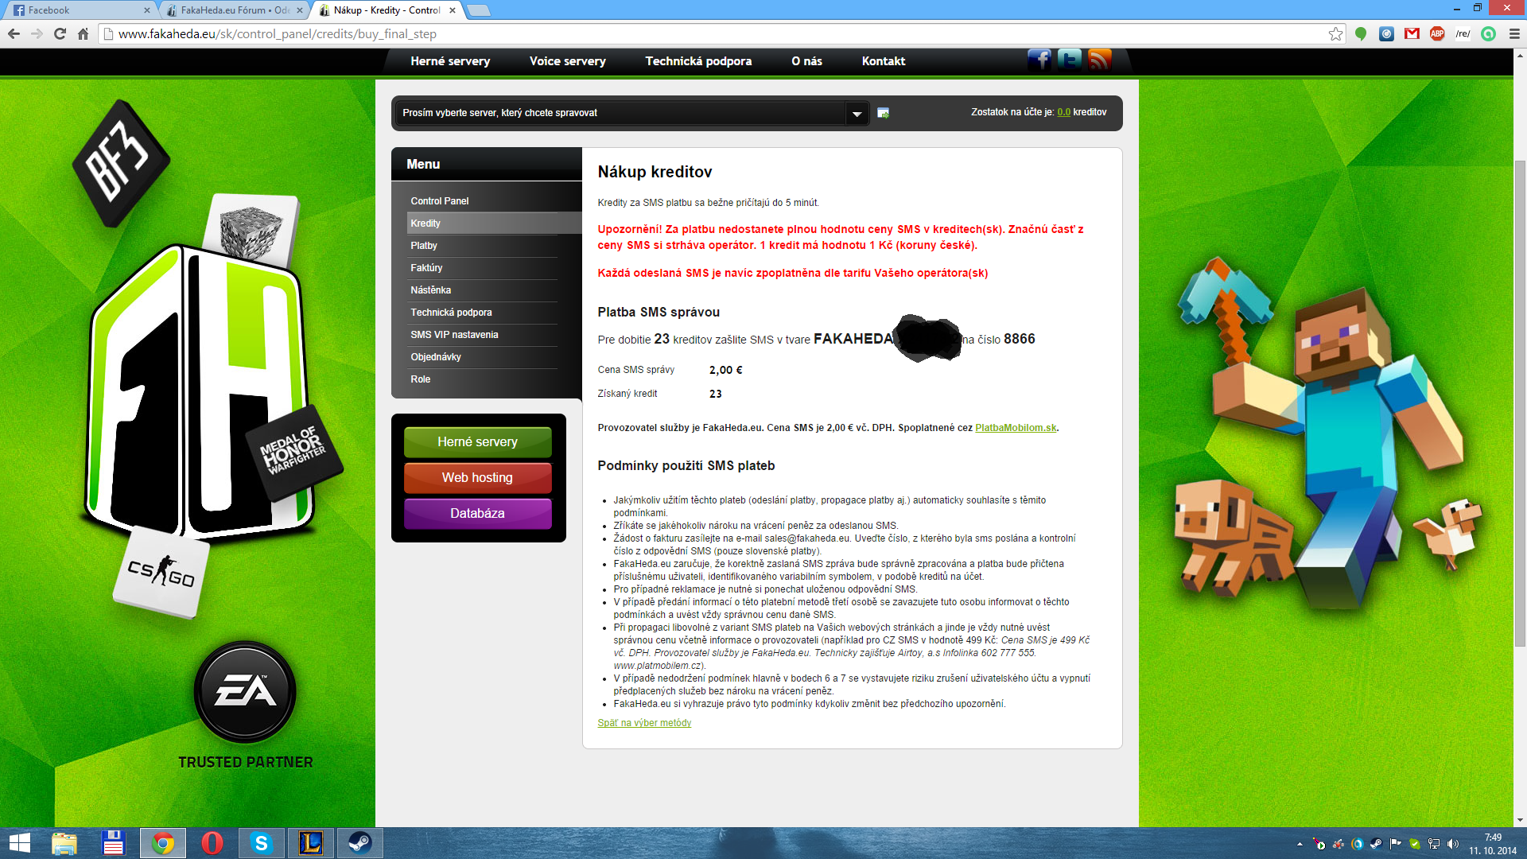1527x859 pixels.
Task: Select Technická podpora in top navigation
Action: point(698,61)
